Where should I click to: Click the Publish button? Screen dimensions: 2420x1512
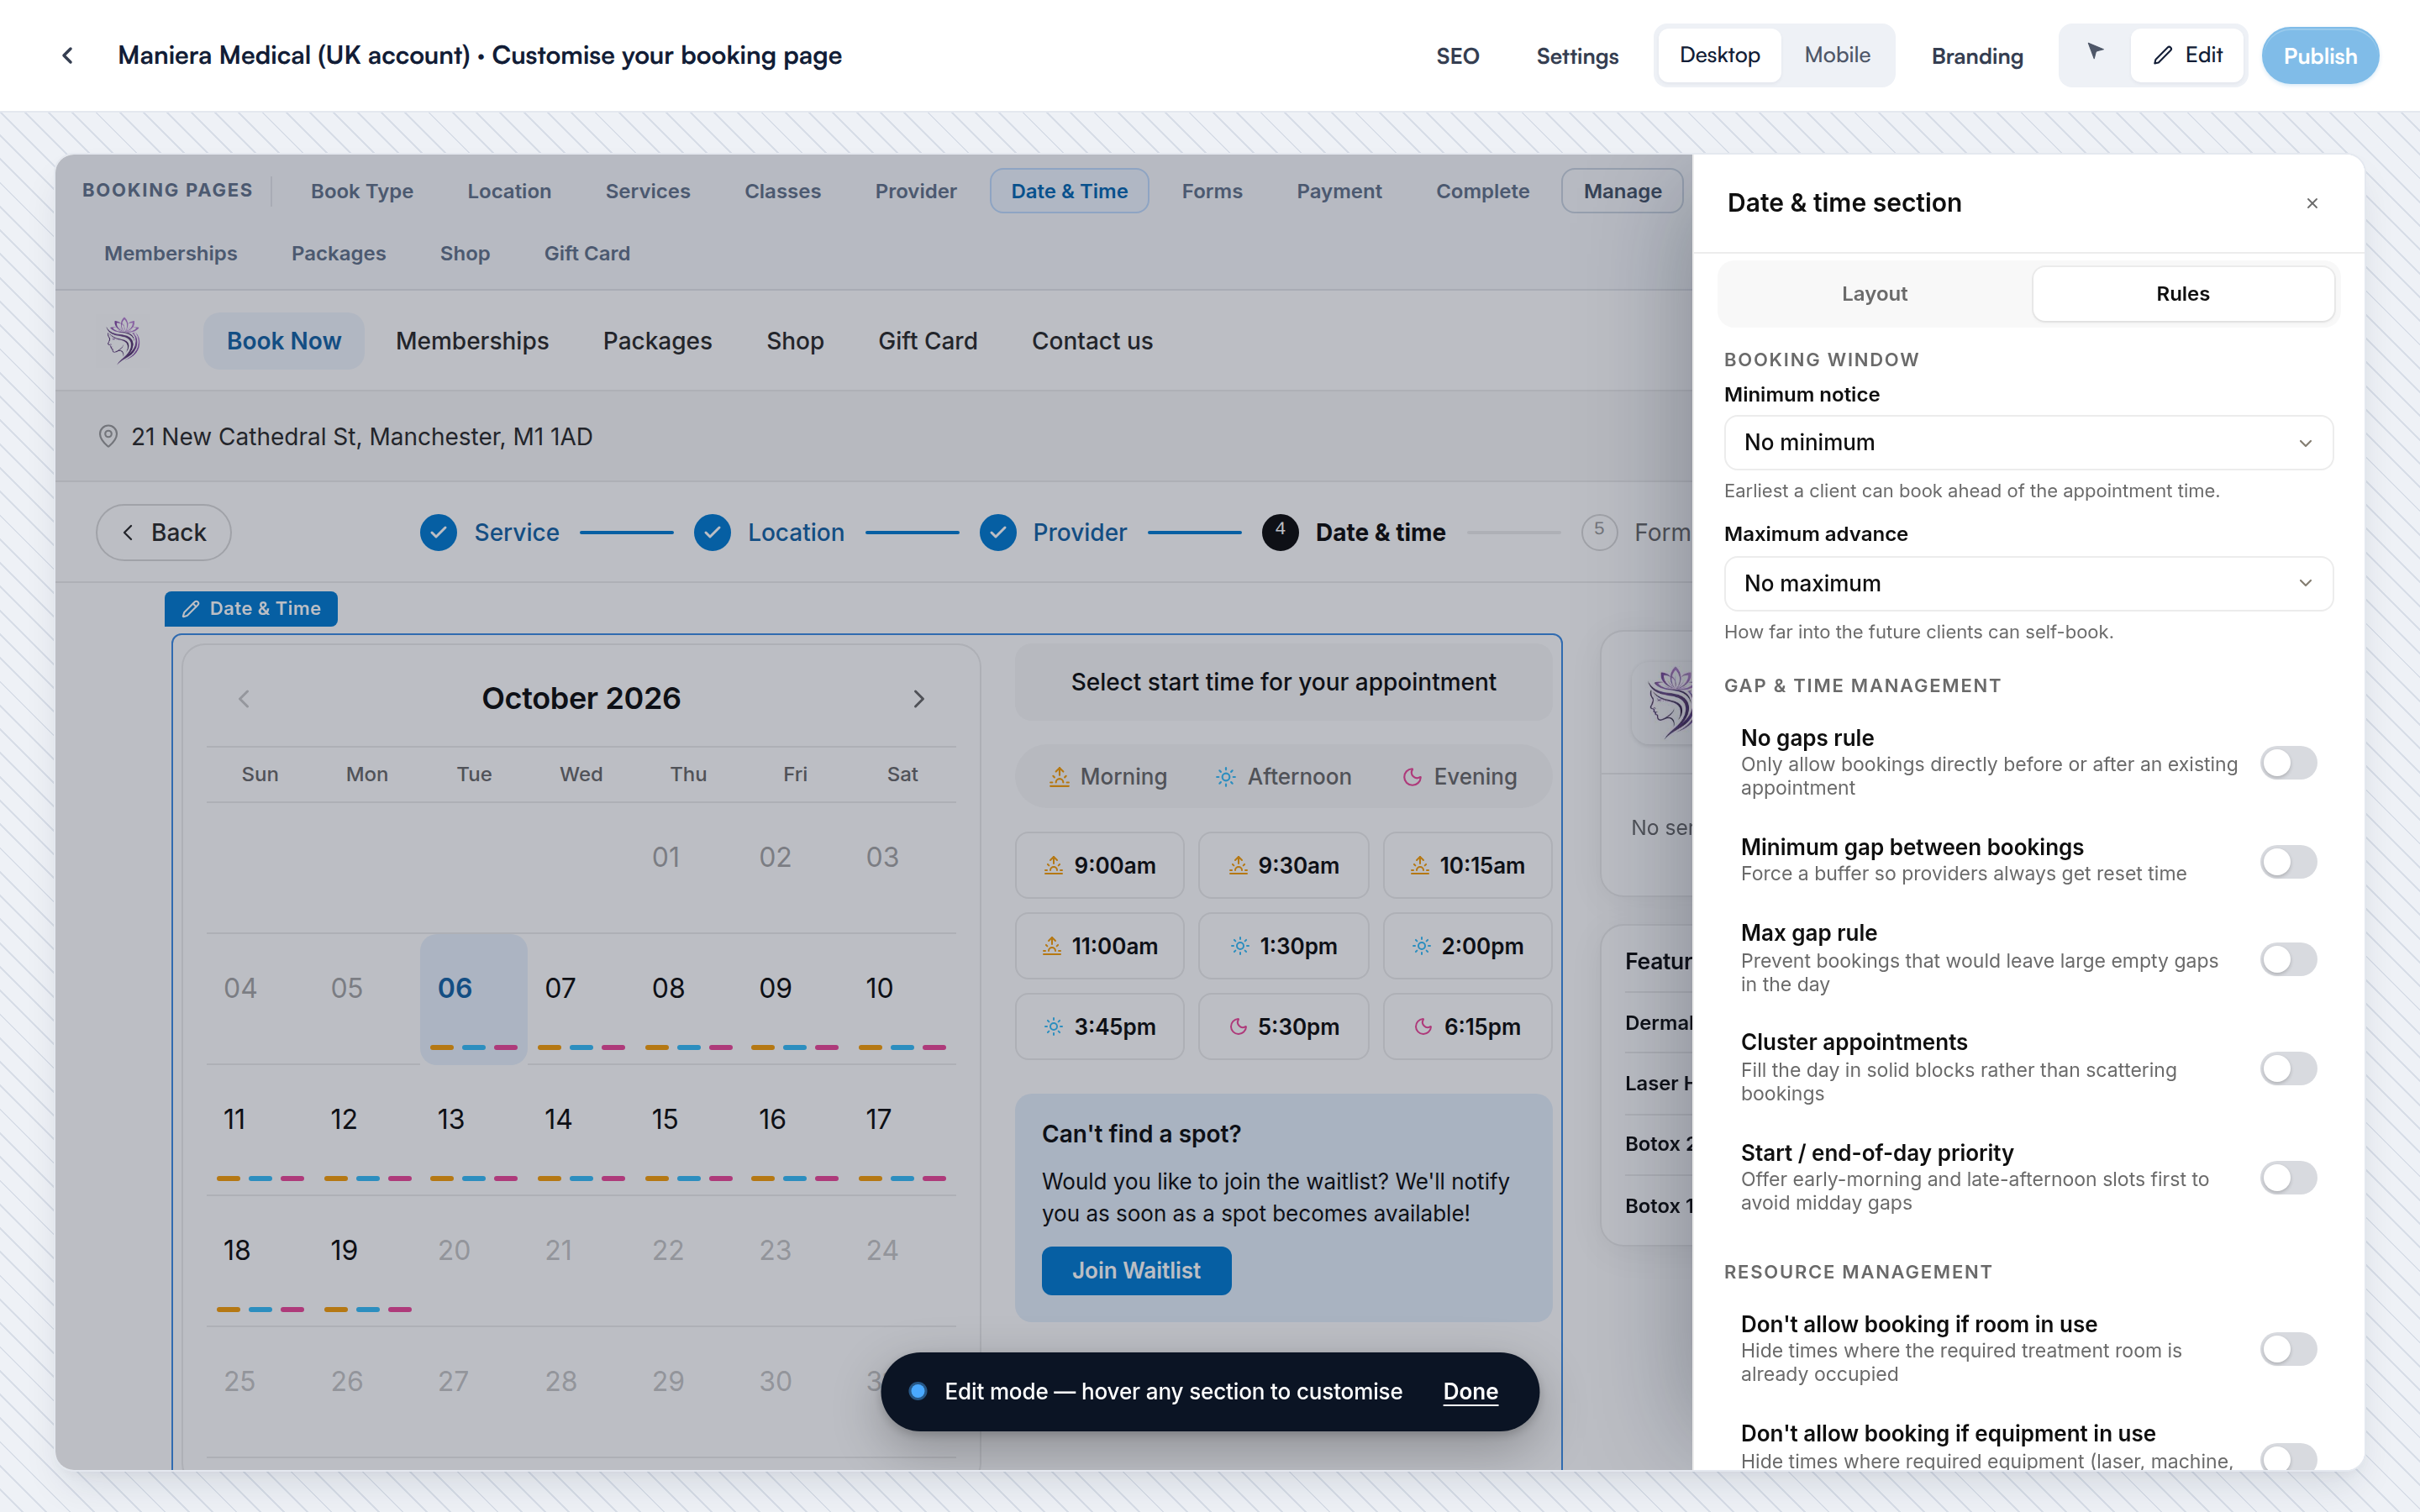click(2319, 56)
